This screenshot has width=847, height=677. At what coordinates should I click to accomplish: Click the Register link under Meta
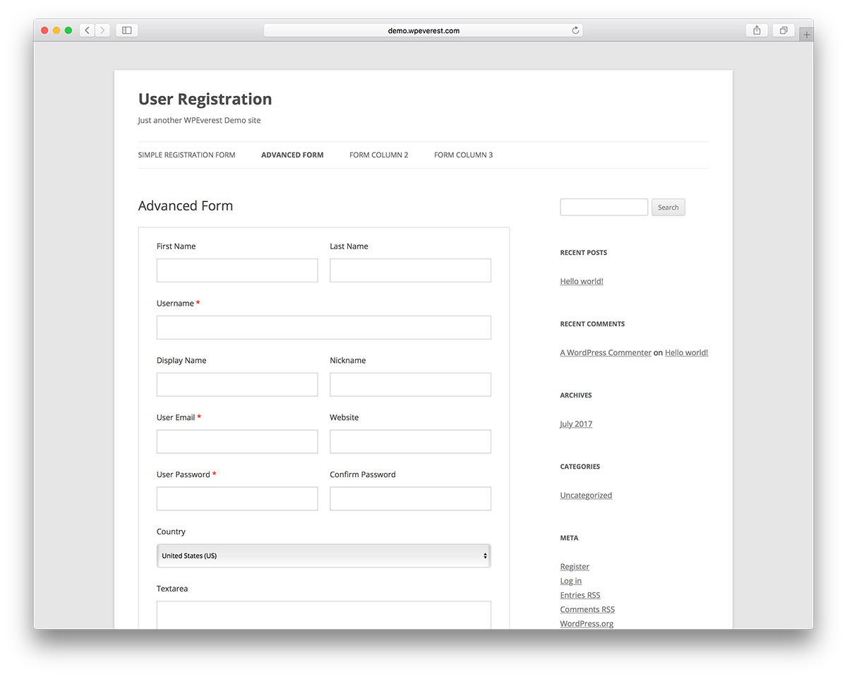(x=575, y=566)
